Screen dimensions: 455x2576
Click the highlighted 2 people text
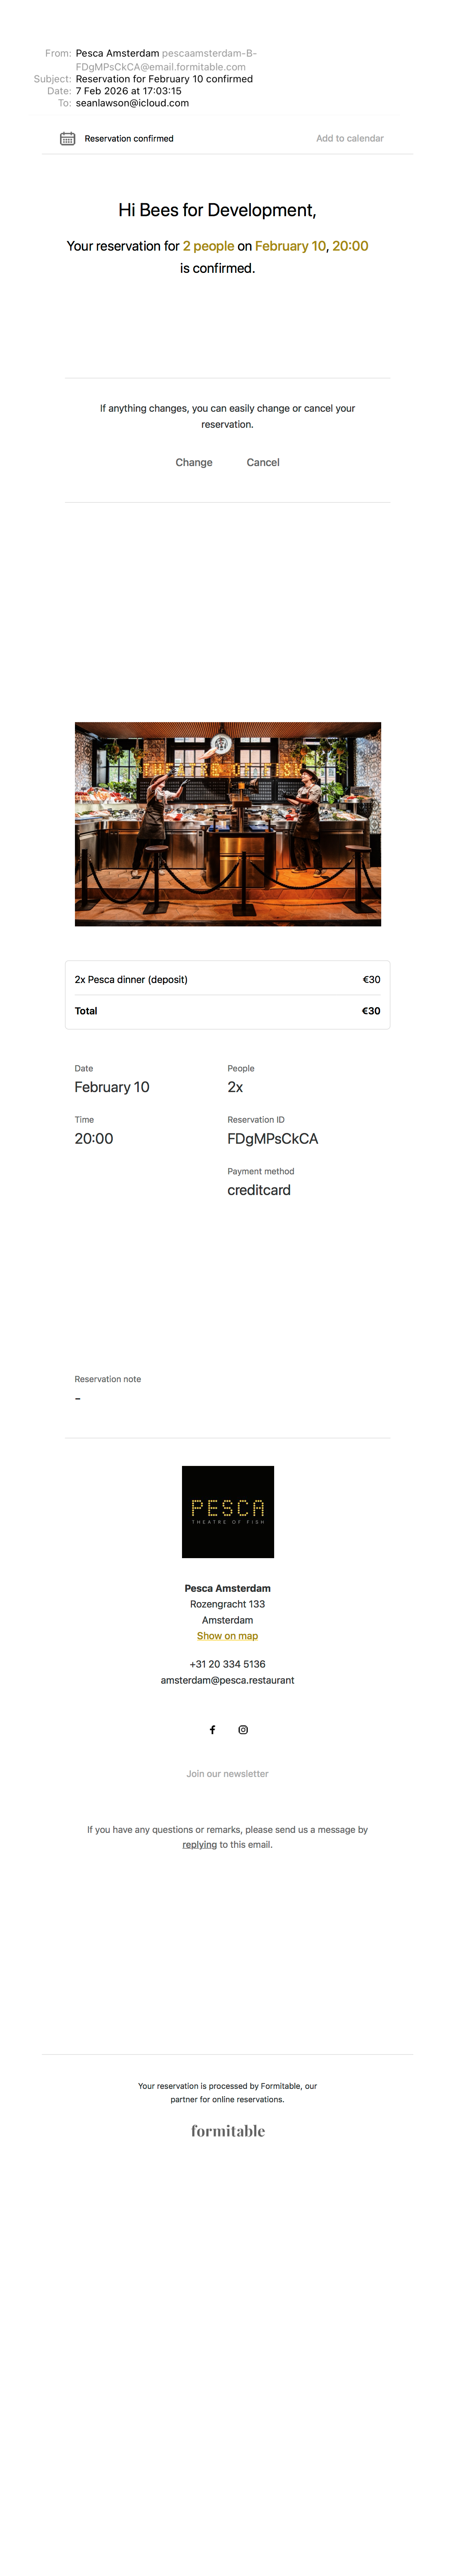[x=208, y=246]
